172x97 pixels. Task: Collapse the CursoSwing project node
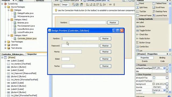coord(2,4)
